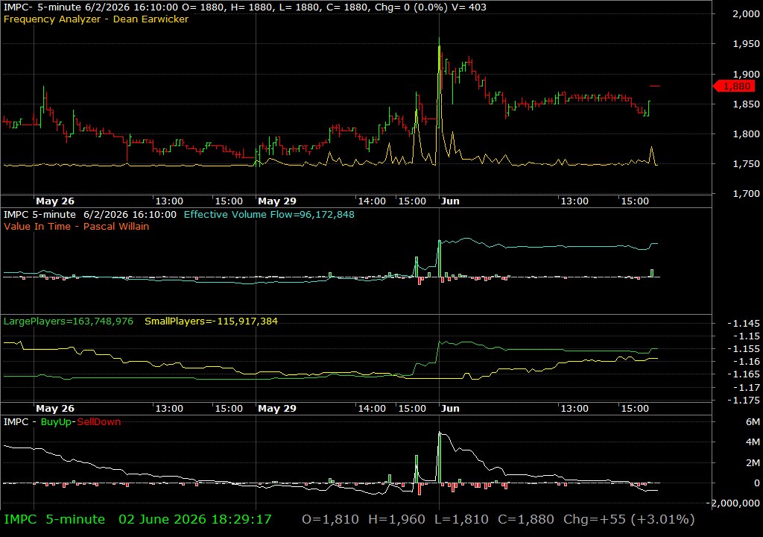Click Jun on top time axis
The height and width of the screenshot is (537, 763).
coord(450,201)
